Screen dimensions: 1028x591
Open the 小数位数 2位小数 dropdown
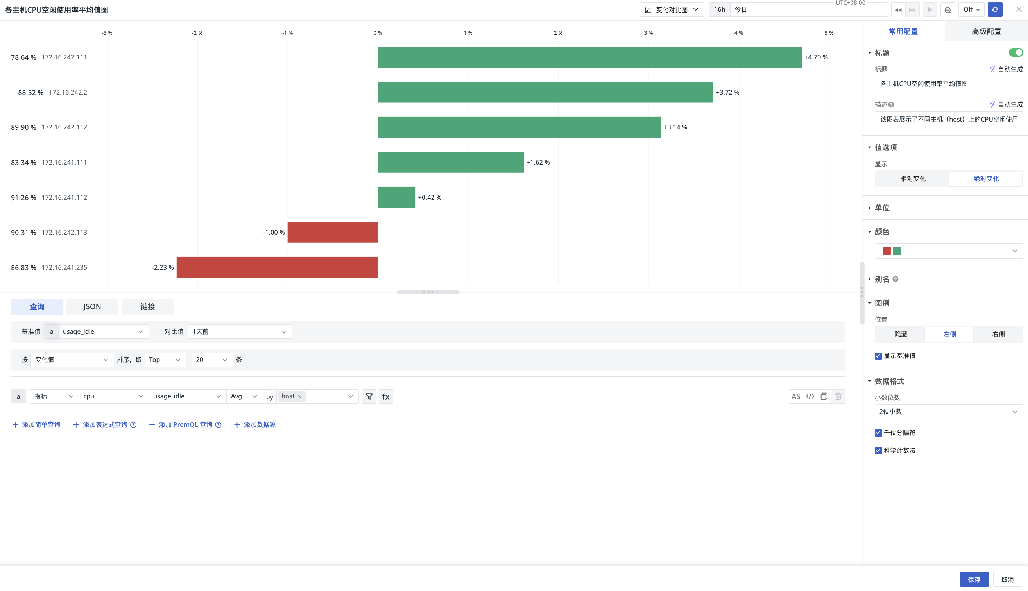(x=948, y=412)
